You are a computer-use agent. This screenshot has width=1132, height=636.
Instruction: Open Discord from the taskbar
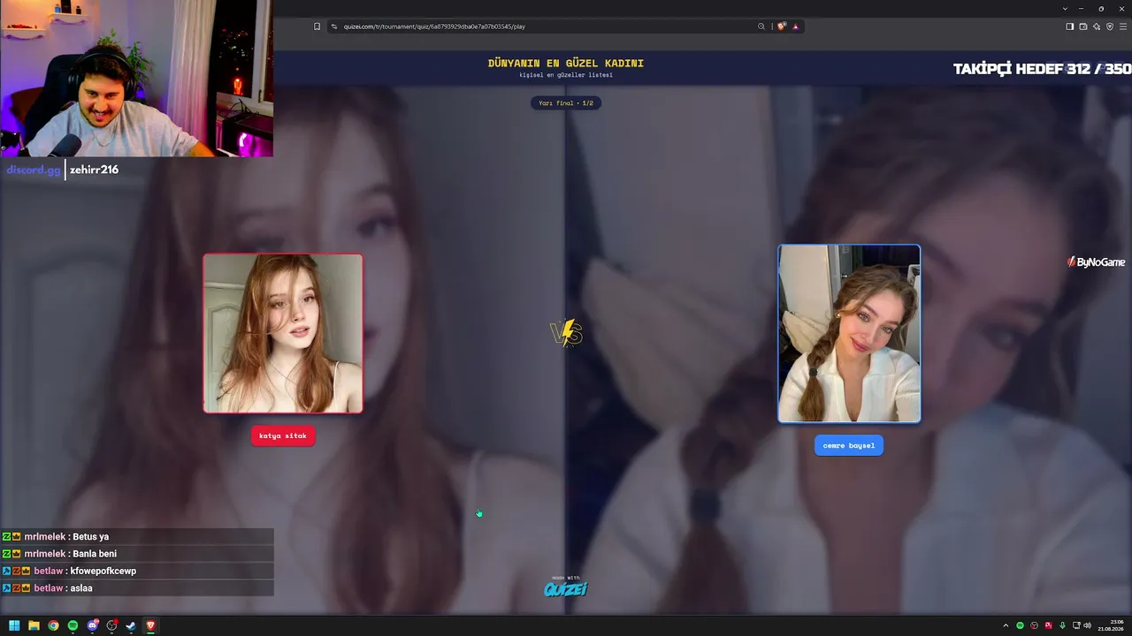pyautogui.click(x=93, y=625)
